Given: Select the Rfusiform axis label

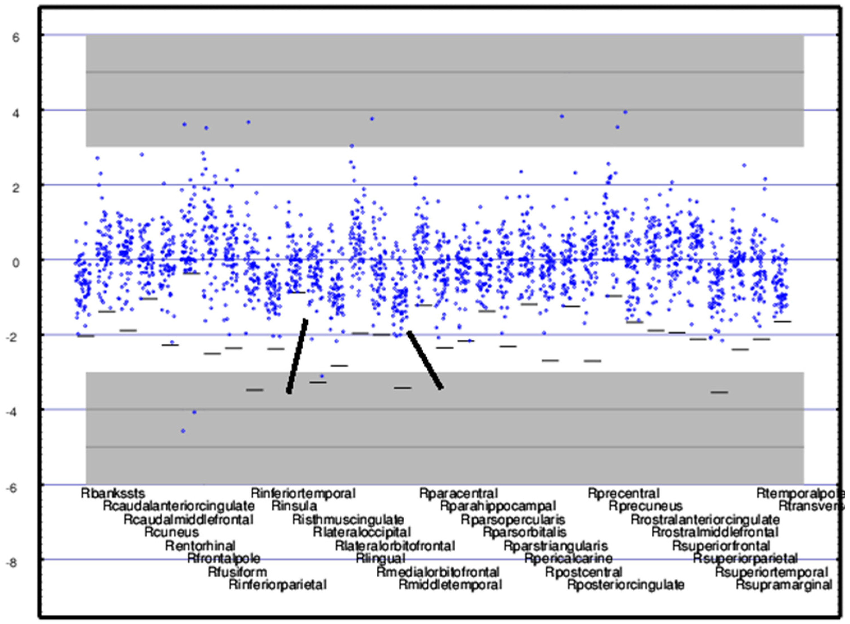Looking at the screenshot, I should pos(237,572).
